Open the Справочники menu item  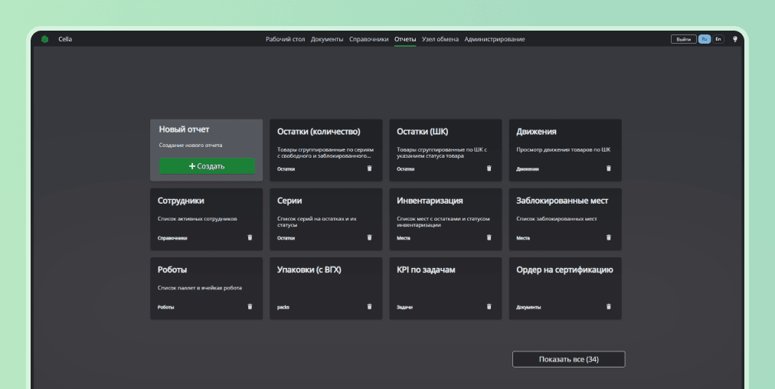coord(368,39)
